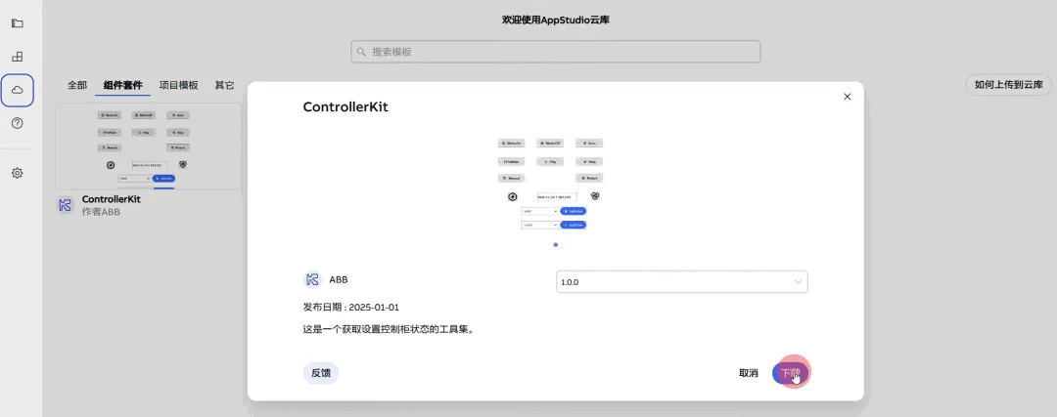Switch to the 全部 tab
The width and height of the screenshot is (1057, 417).
[x=77, y=85]
